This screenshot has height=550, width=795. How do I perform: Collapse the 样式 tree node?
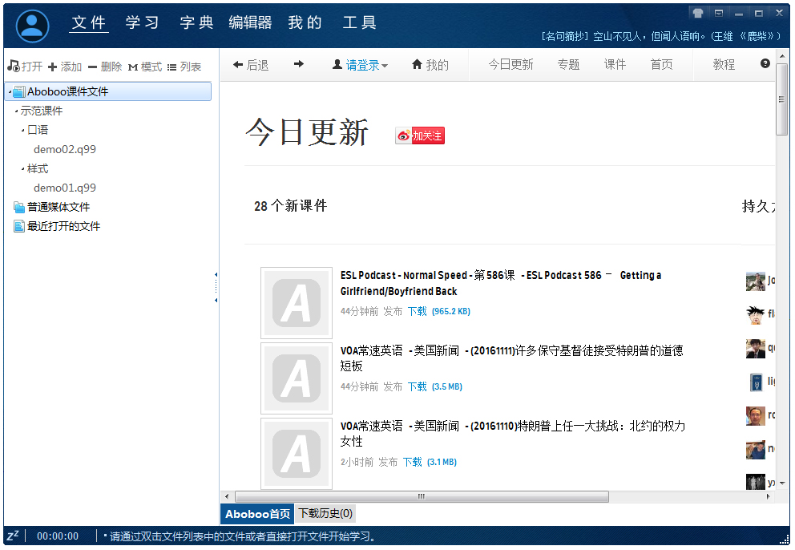[22, 169]
